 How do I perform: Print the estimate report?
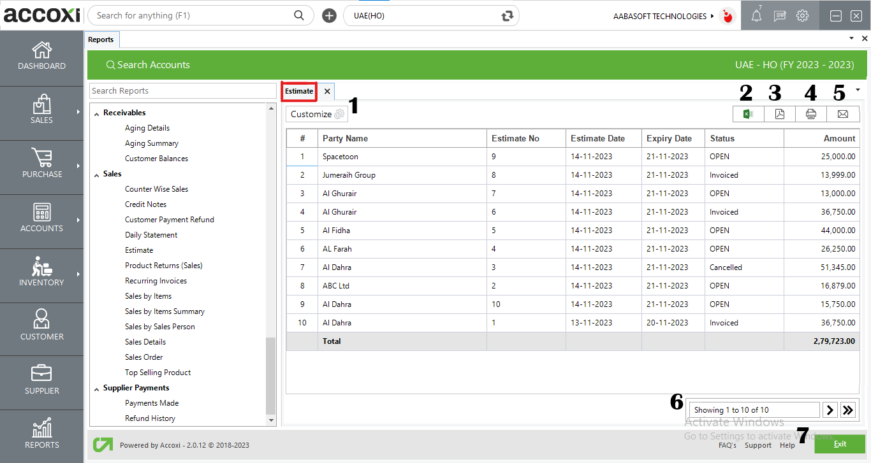point(811,113)
